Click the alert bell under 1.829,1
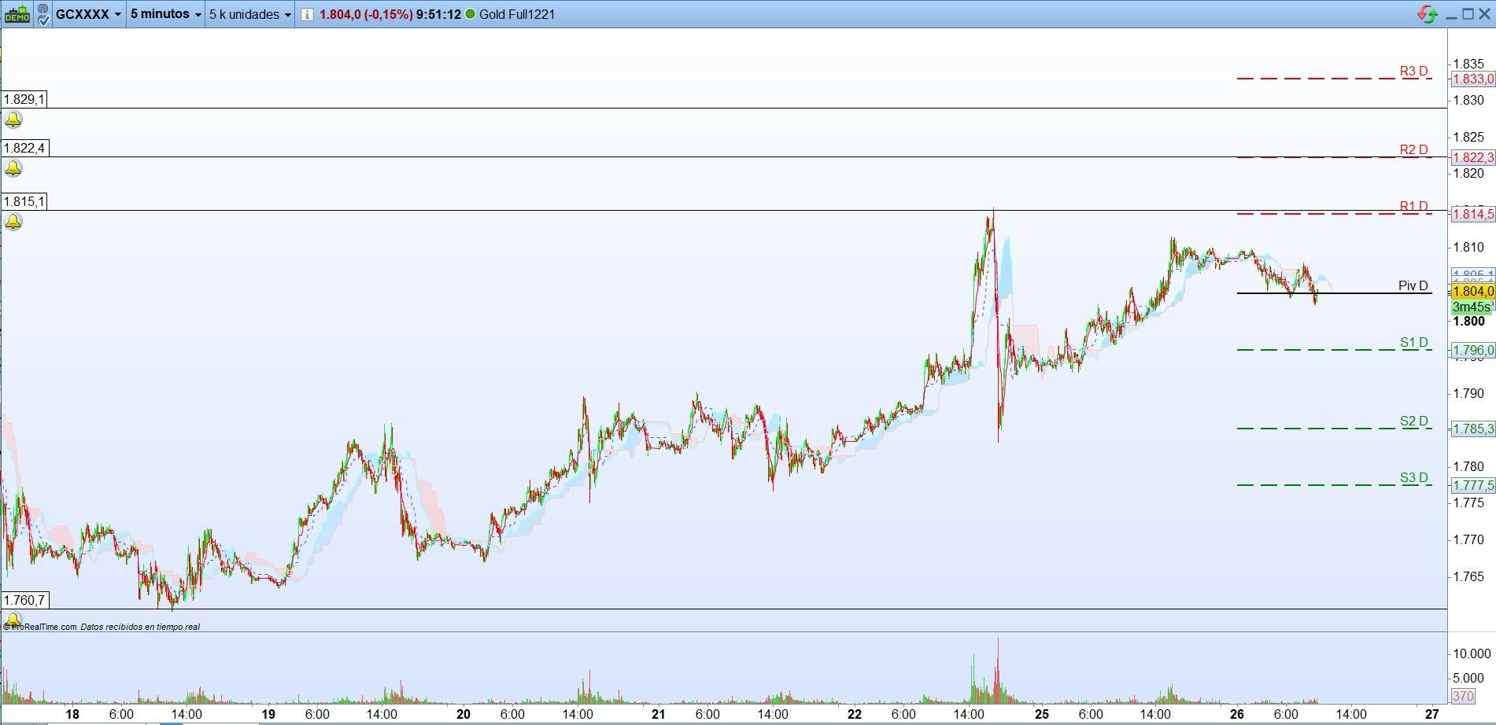Viewport: 1496px width, 725px height. 13,120
